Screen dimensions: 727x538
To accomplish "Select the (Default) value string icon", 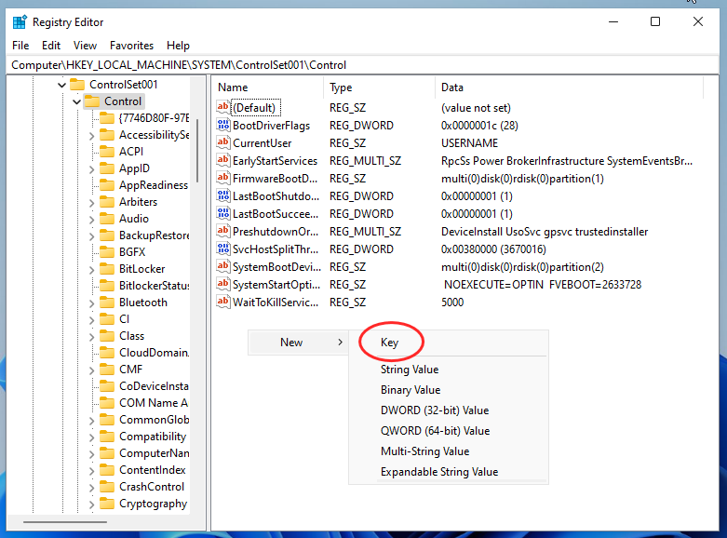I will 223,108.
